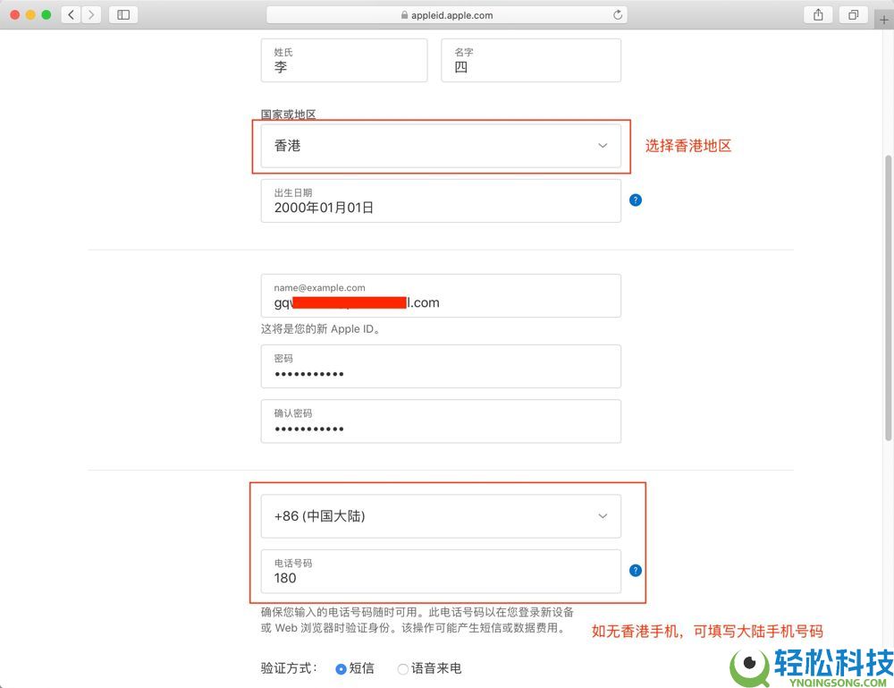The height and width of the screenshot is (688, 894).
Task: Click the 电话号码 field showing 180
Action: [x=441, y=573]
